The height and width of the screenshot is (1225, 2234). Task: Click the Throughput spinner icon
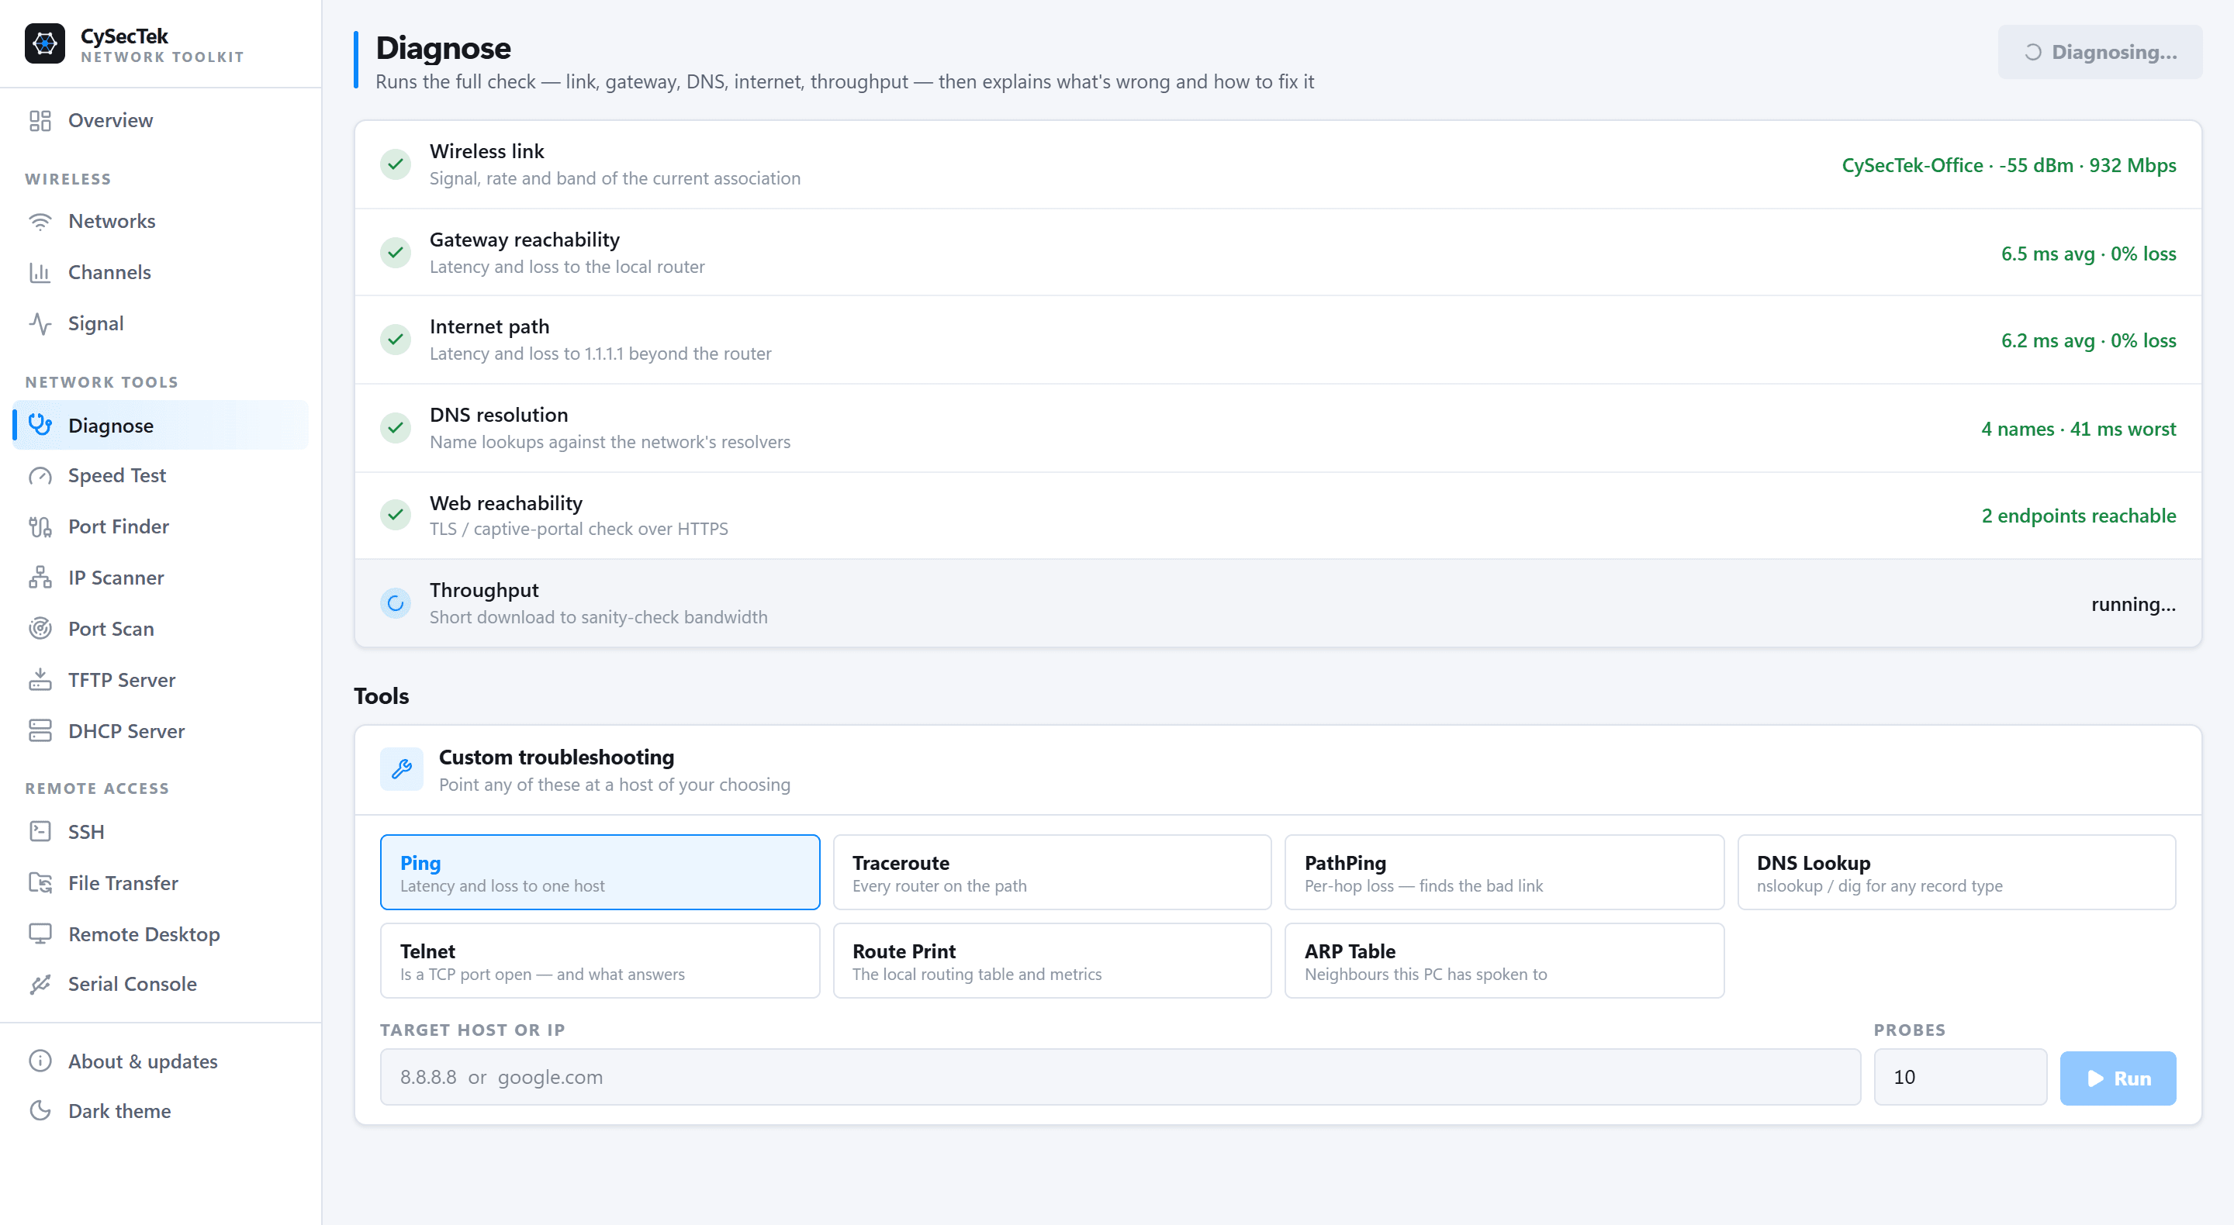[x=396, y=603]
